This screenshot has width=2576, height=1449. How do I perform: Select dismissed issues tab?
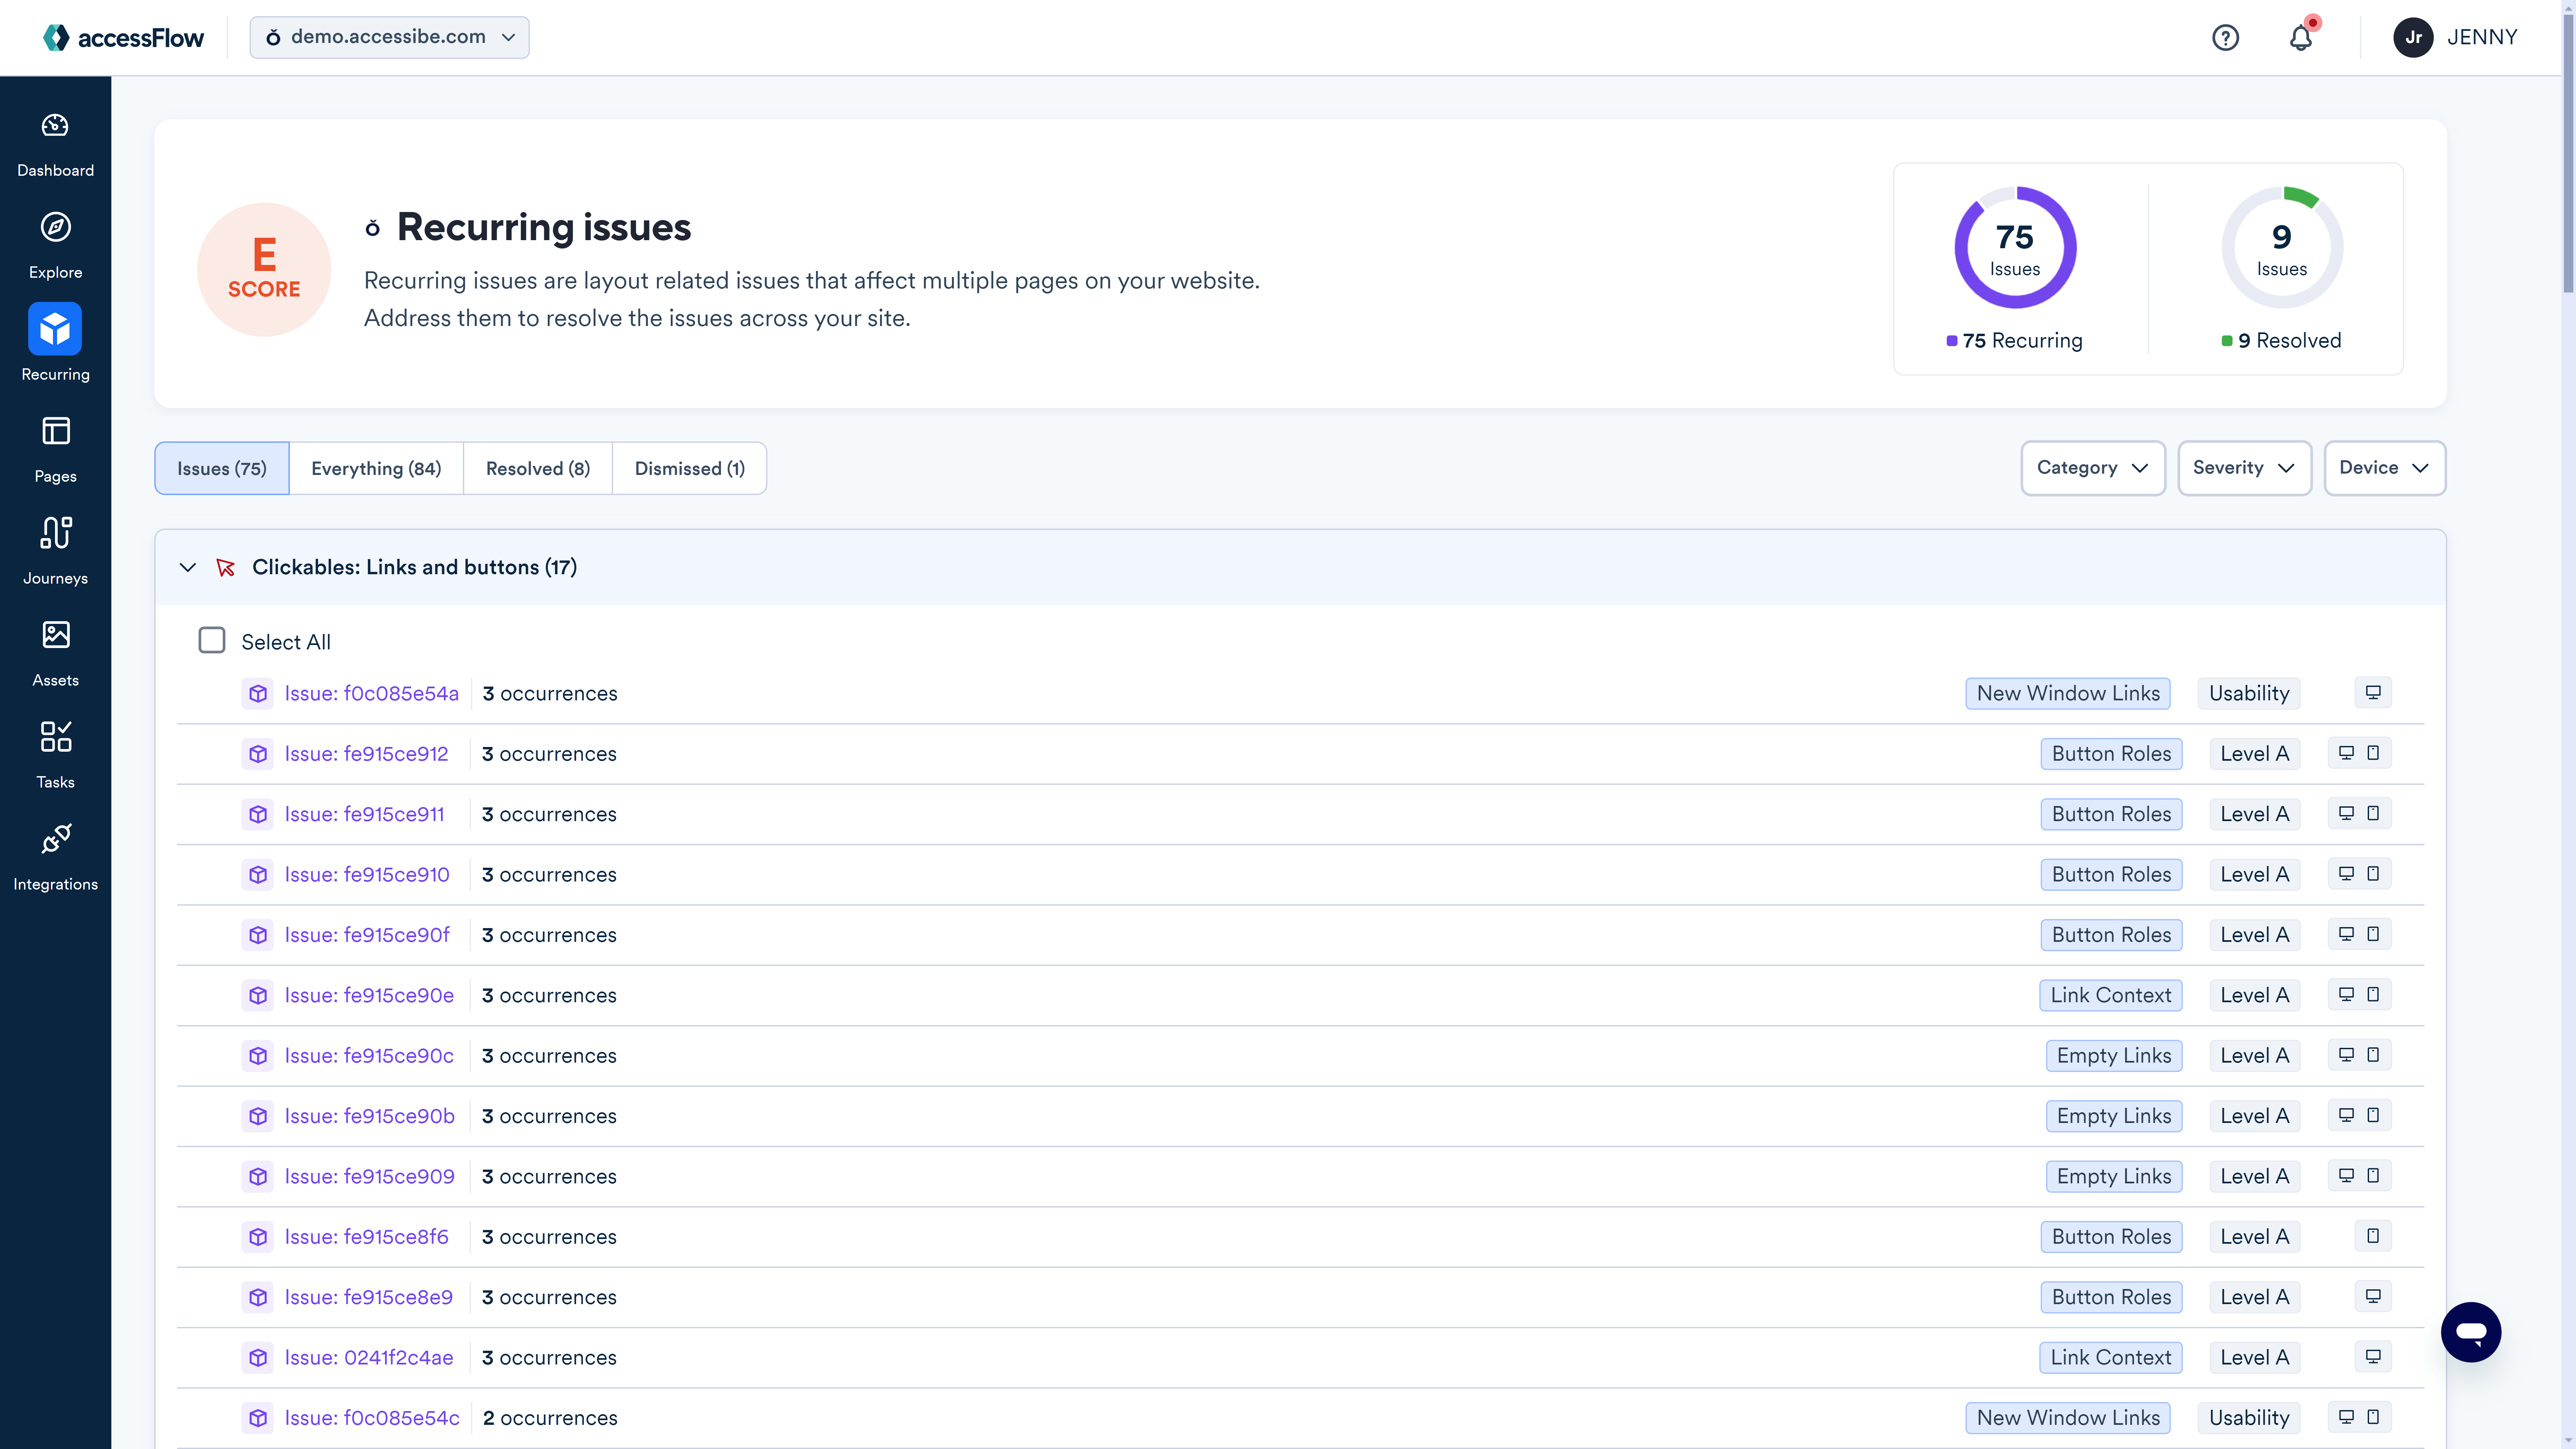pyautogui.click(x=688, y=467)
